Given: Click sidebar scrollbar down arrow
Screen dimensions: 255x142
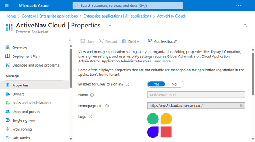Looking at the screenshot, I should tap(71, 139).
